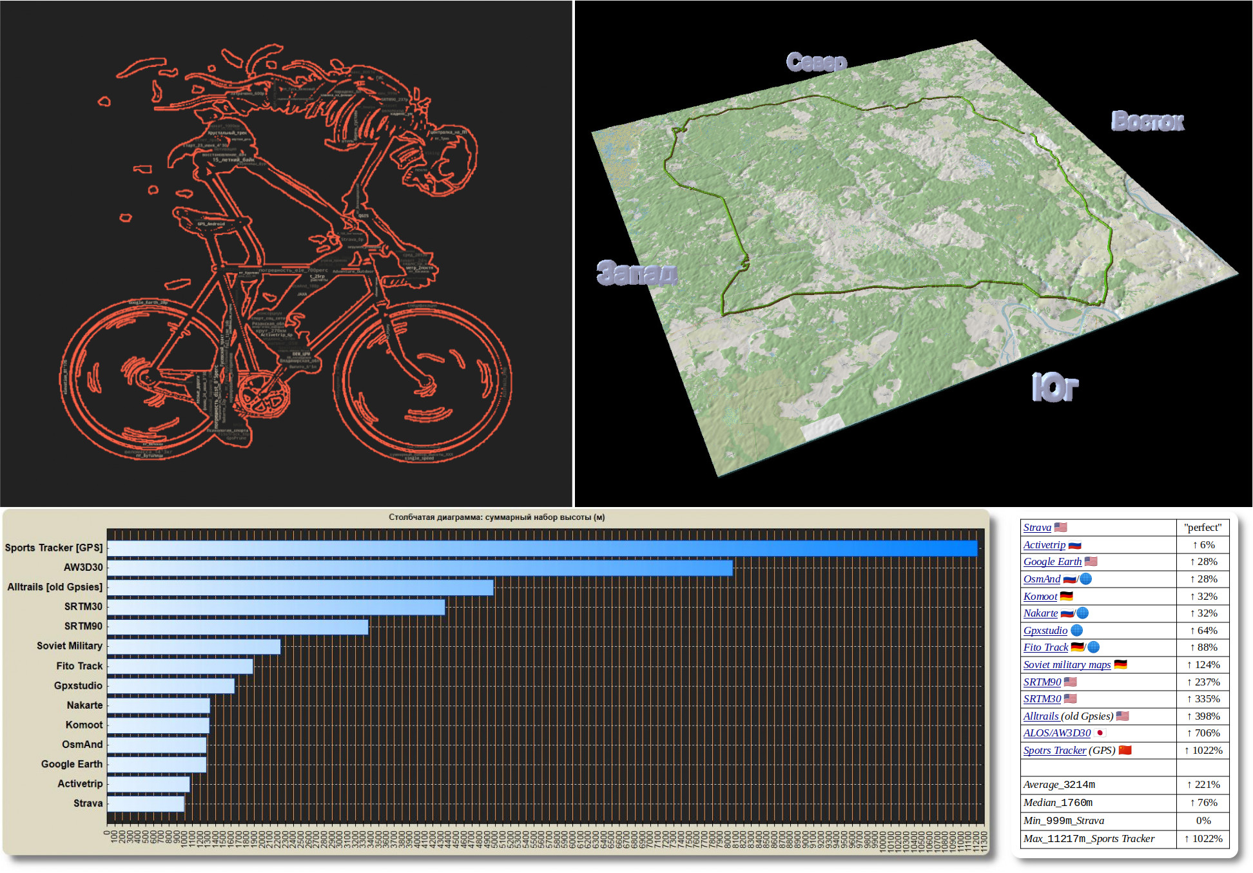Click the Japan flag next to ALOS/AW3D30

click(x=1100, y=733)
